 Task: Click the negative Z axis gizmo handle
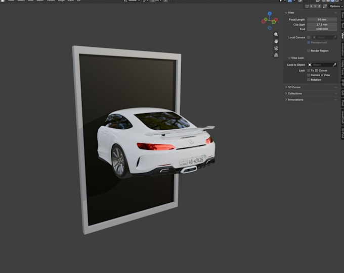(270, 28)
